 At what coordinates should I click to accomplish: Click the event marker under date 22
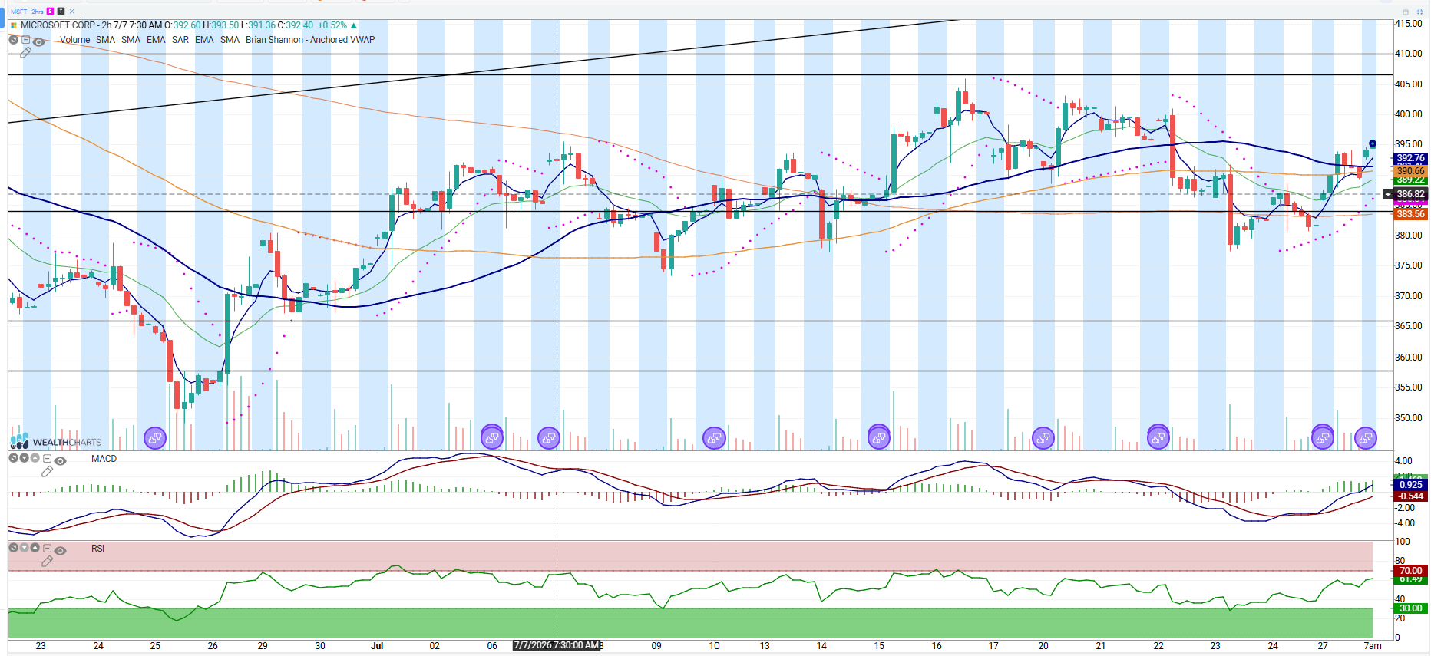[1158, 437]
